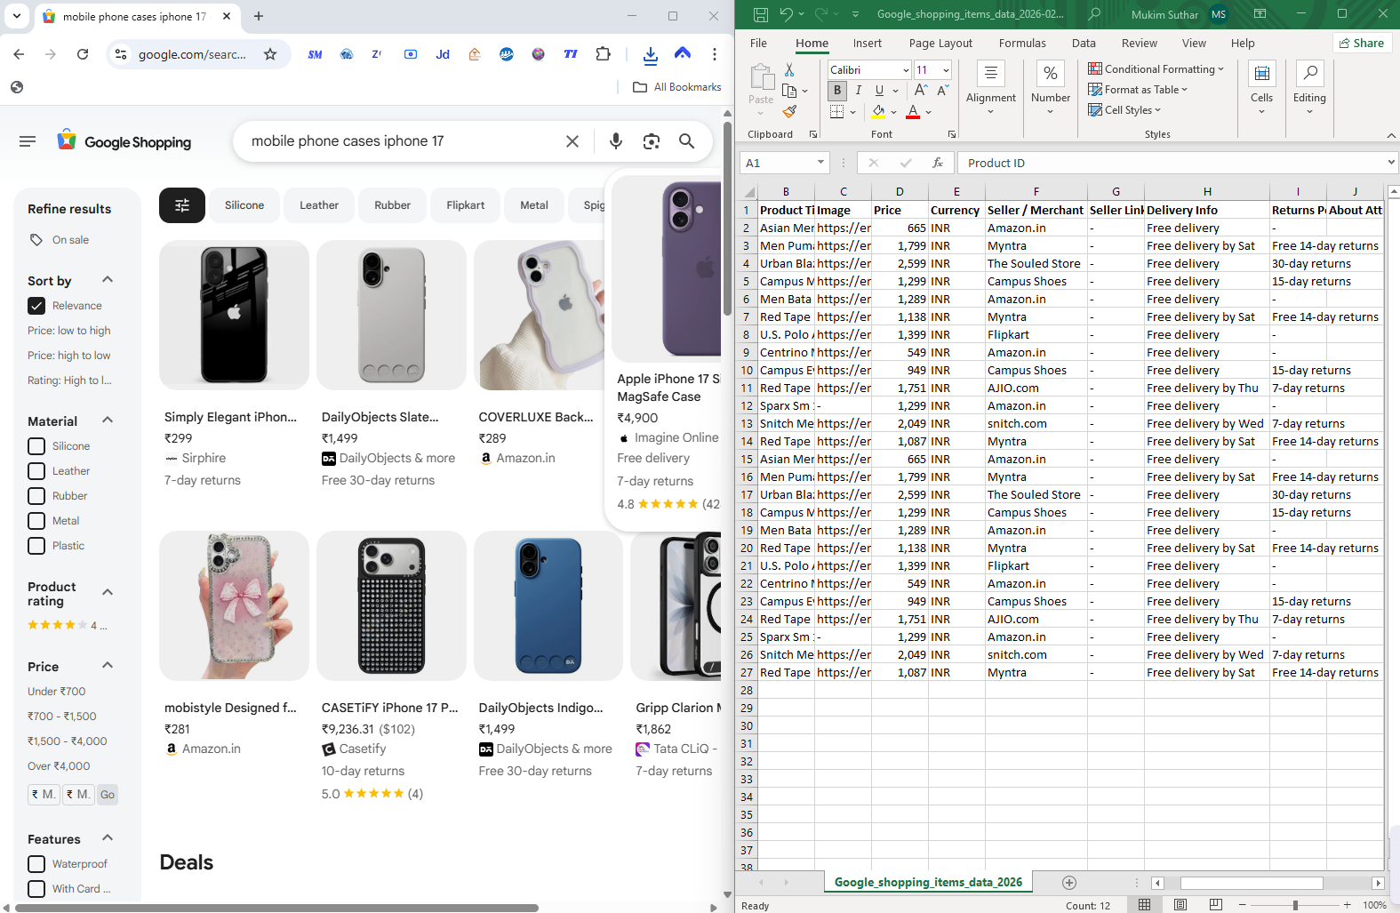Add a new sheet with plus icon
The height and width of the screenshot is (913, 1400).
coord(1069,883)
